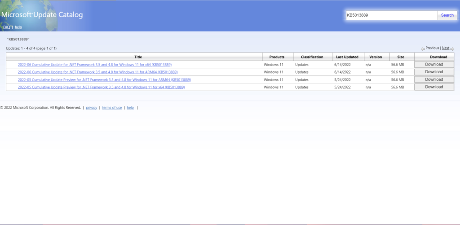Open 2022-06 Cumulative Update for x64 link
Screen dimensions: 460x225
94,65
